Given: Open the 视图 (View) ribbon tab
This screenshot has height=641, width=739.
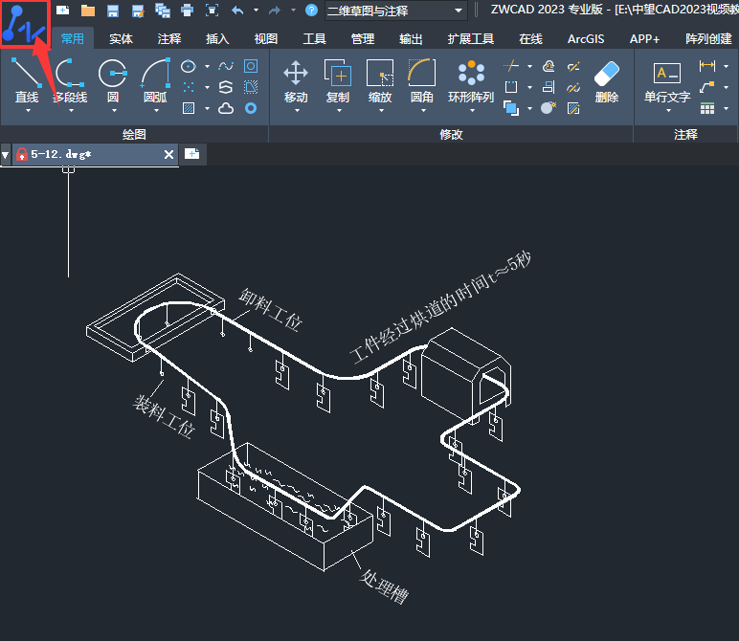Looking at the screenshot, I should tap(266, 39).
